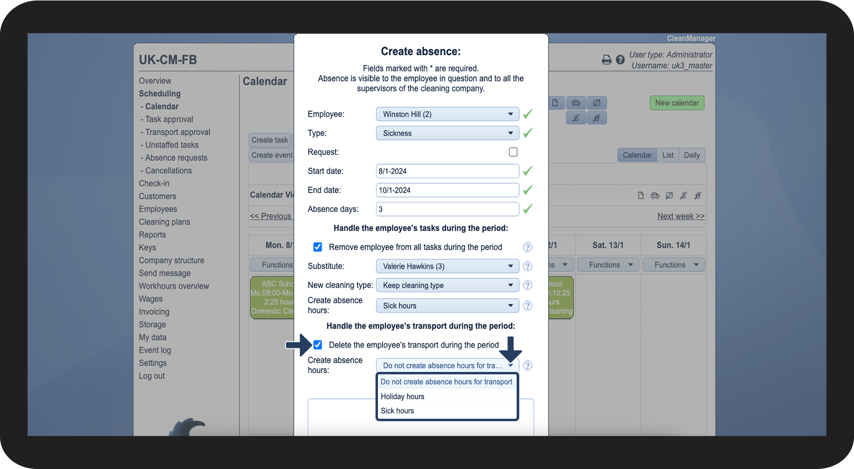
Task: Click the End date field
Action: tap(448, 190)
